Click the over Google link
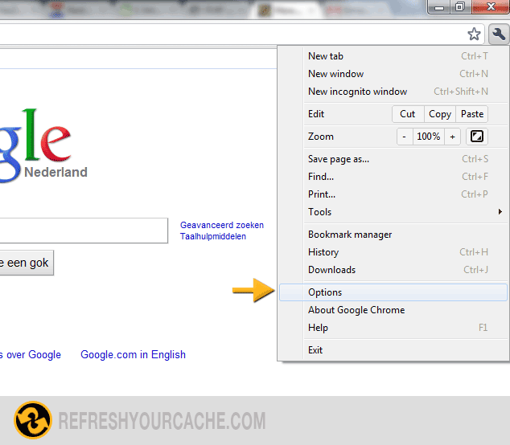The width and height of the screenshot is (510, 445). click(31, 354)
